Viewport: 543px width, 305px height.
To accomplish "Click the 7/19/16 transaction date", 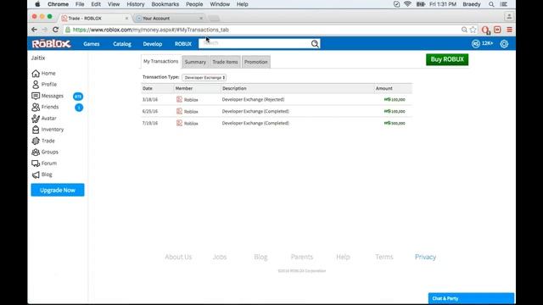I will [150, 123].
